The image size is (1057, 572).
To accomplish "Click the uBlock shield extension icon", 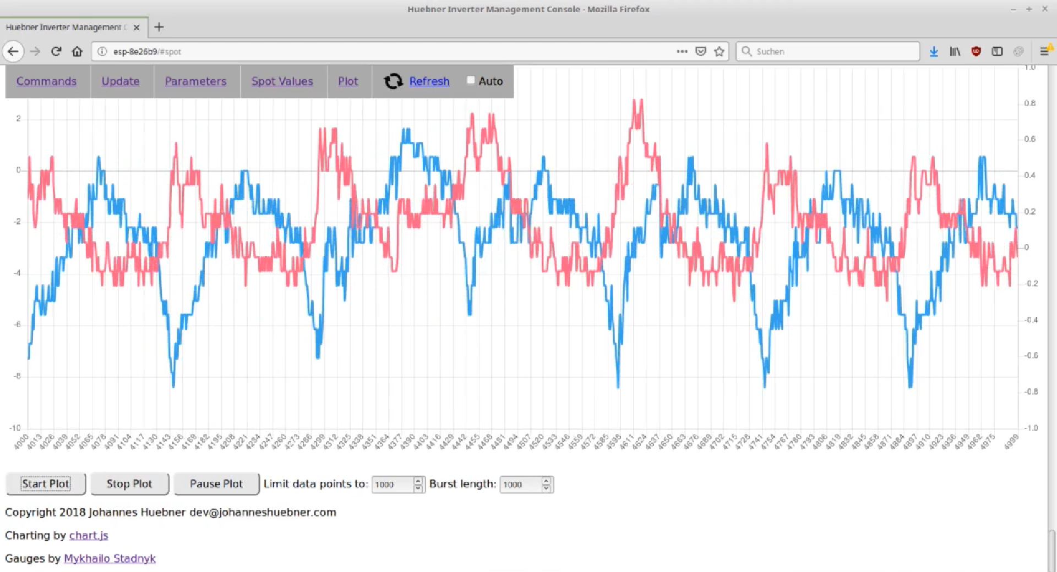I will (x=976, y=51).
